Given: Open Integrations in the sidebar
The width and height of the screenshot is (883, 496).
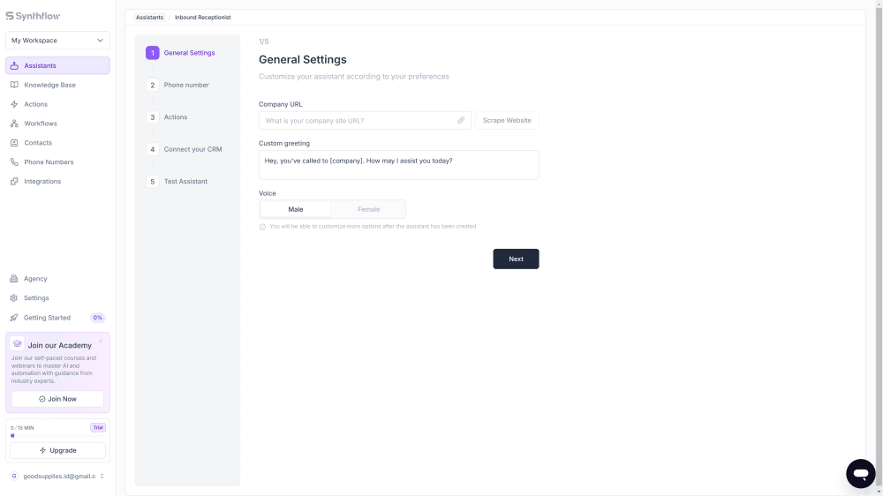Looking at the screenshot, I should click(x=57, y=181).
